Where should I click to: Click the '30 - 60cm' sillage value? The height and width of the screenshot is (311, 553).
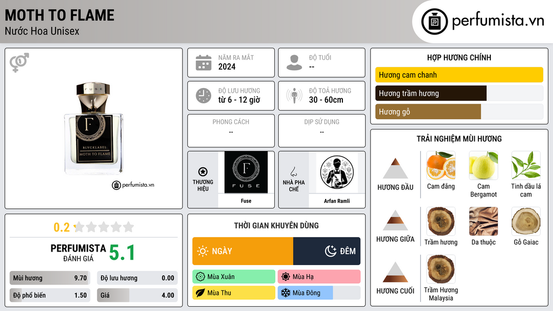pos(326,100)
